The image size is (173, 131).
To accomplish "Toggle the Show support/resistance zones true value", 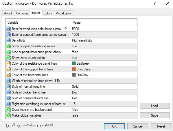I will [104, 46].
